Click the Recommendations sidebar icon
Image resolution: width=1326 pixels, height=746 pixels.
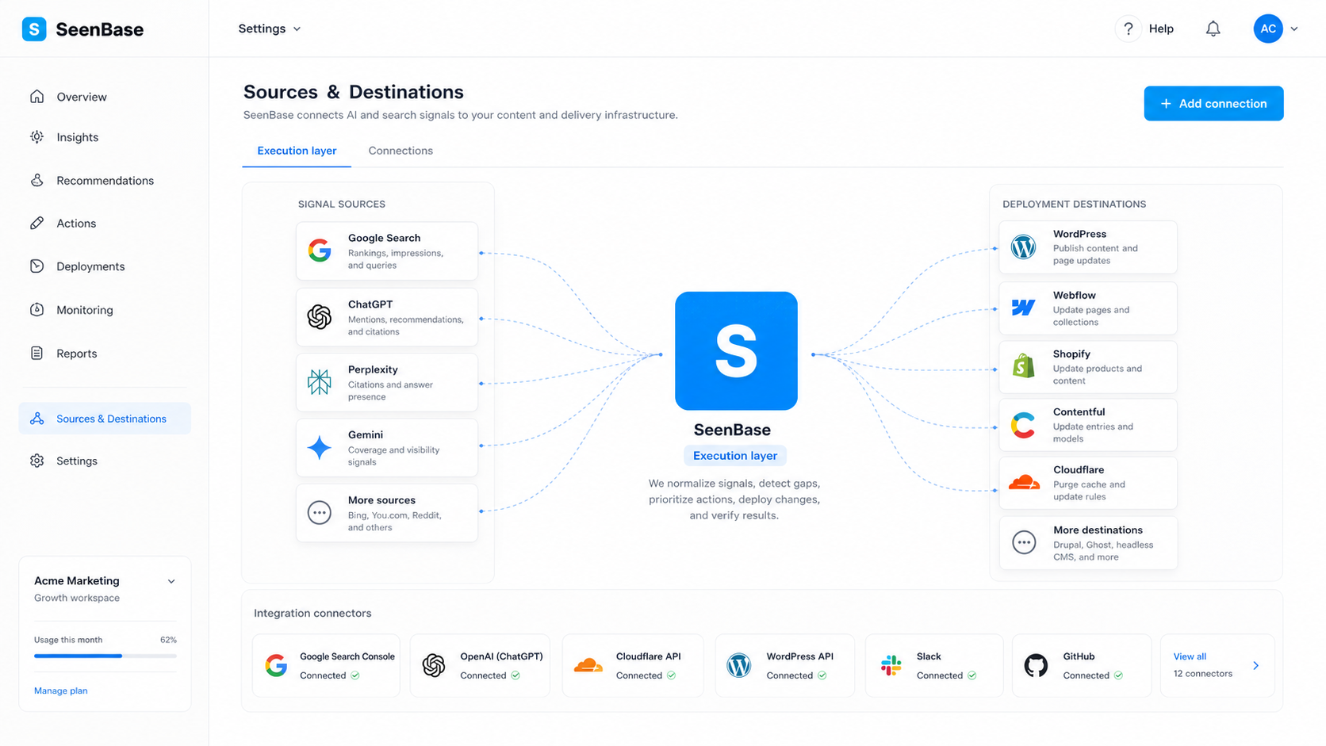(37, 180)
